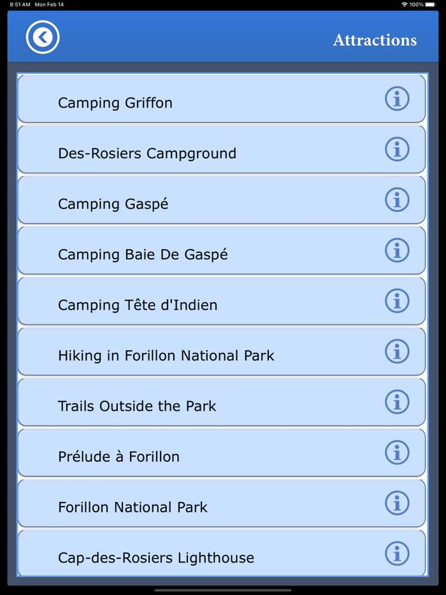Image resolution: width=446 pixels, height=595 pixels.
Task: Tap the battery indicator in the status bar
Action: tap(431, 4)
